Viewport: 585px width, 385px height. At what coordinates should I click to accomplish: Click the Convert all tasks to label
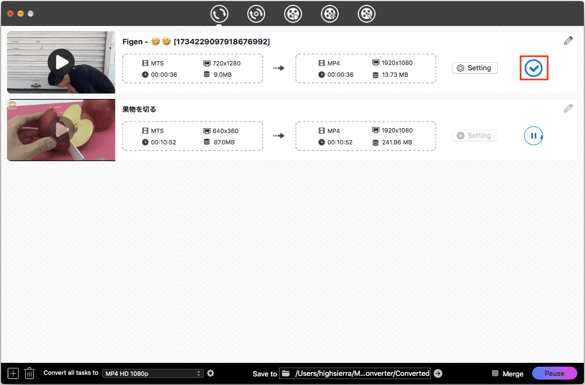71,373
